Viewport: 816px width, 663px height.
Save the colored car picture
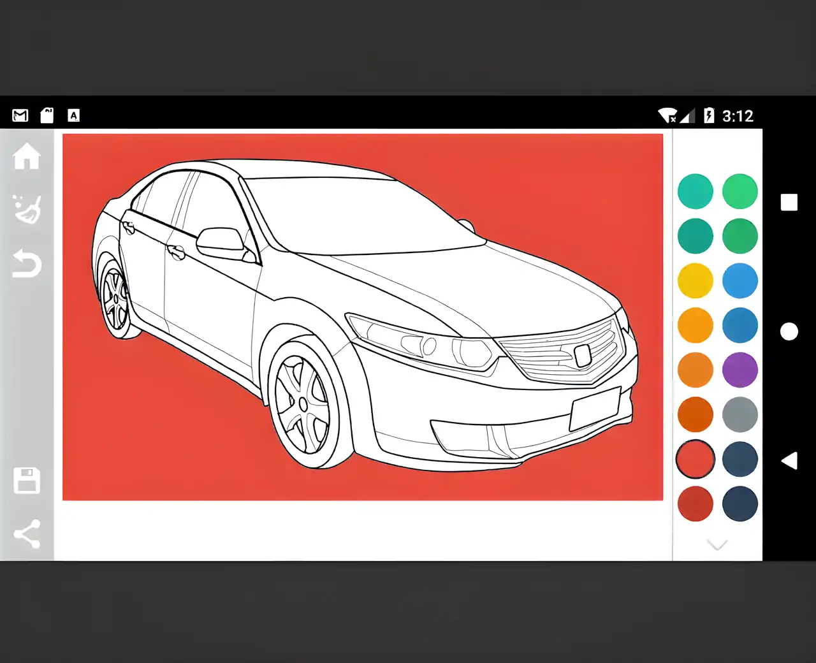[27, 481]
